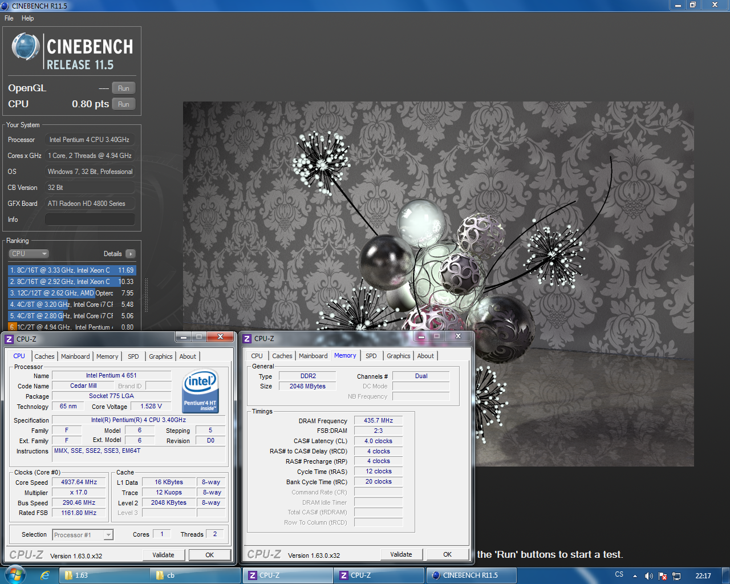
Task: Run the OpenGL benchmark
Action: (124, 88)
